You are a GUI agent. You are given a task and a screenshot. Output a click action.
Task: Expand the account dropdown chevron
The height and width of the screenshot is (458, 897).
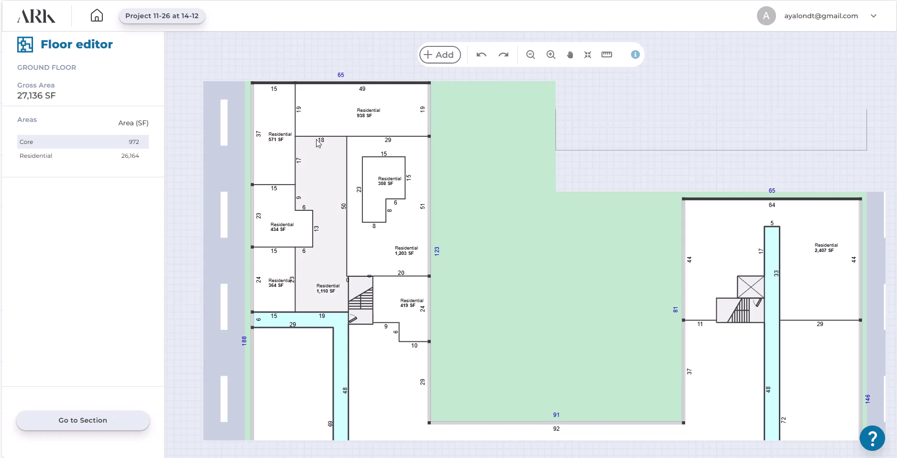(x=874, y=16)
